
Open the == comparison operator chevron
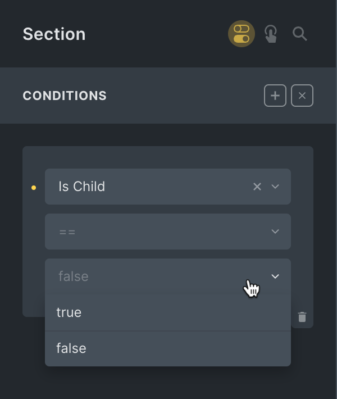275,232
